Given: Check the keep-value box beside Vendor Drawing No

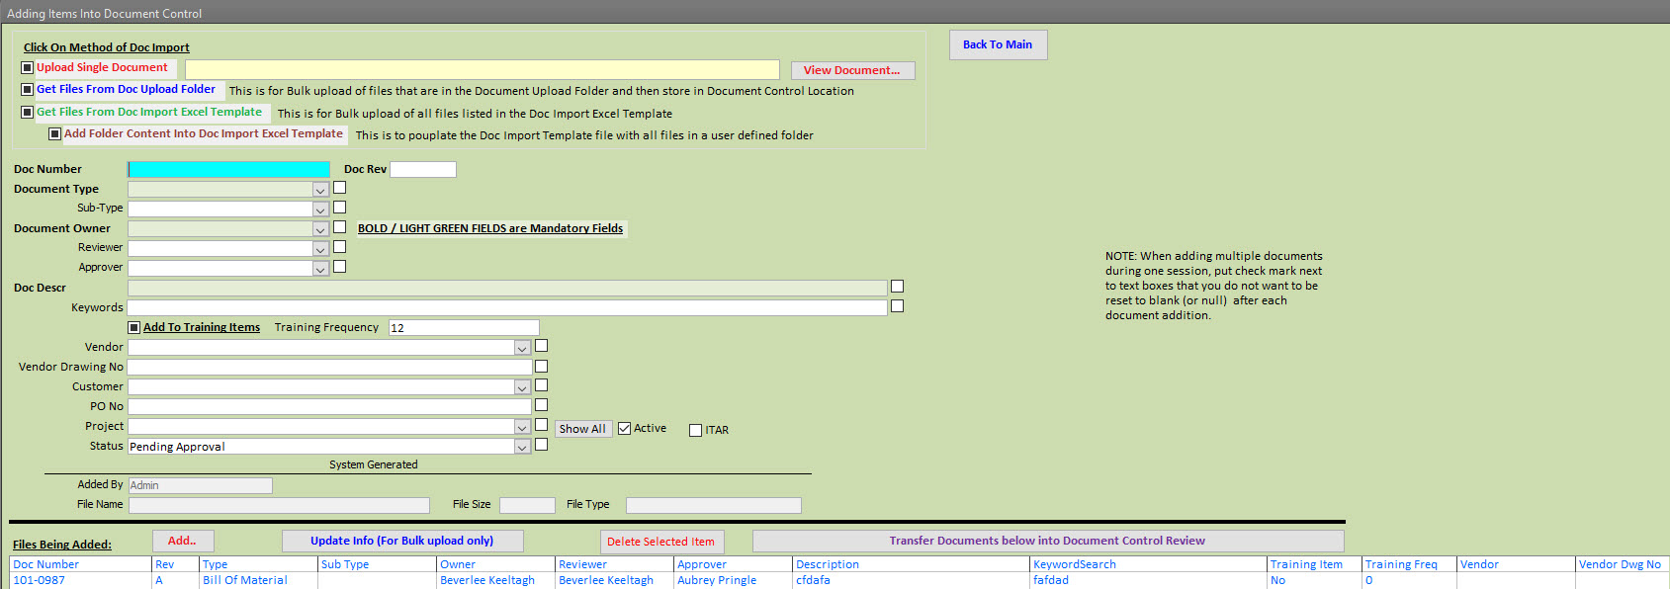Looking at the screenshot, I should [x=541, y=366].
